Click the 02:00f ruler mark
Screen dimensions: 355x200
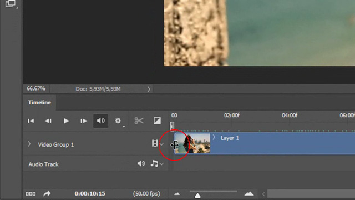coord(232,116)
